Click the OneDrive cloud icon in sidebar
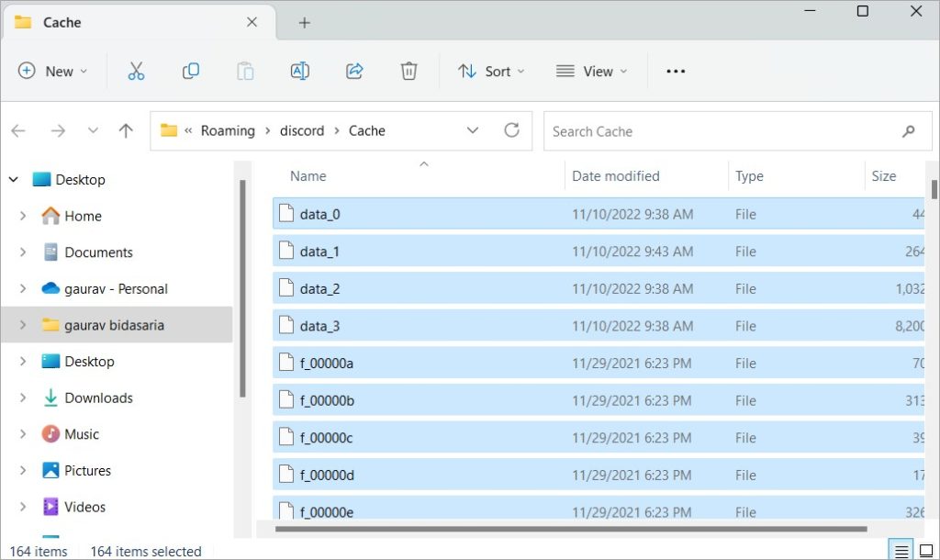Image resolution: width=940 pixels, height=560 pixels. [51, 288]
